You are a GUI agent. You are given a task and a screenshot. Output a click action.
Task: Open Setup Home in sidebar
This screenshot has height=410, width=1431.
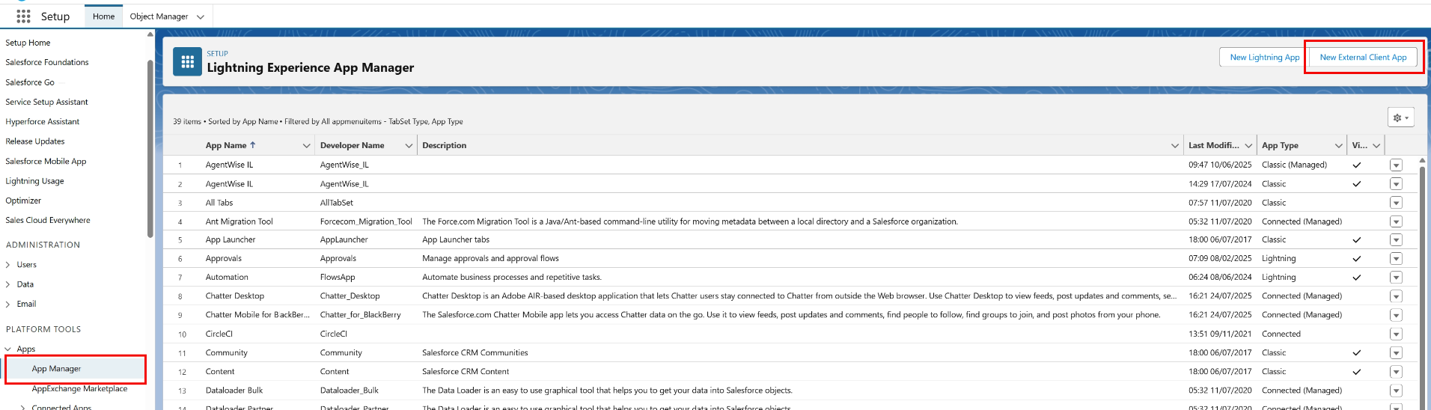point(28,43)
